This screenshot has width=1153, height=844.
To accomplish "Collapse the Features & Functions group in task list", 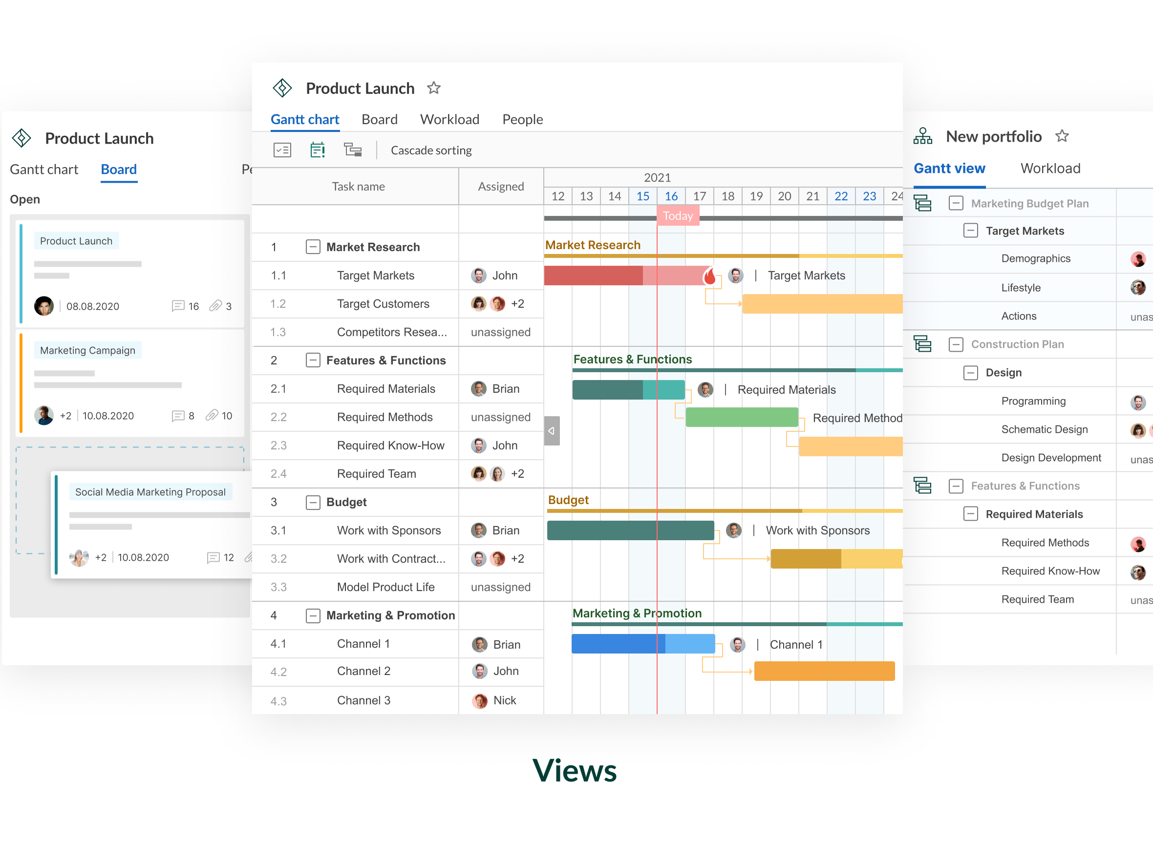I will pyautogui.click(x=313, y=360).
